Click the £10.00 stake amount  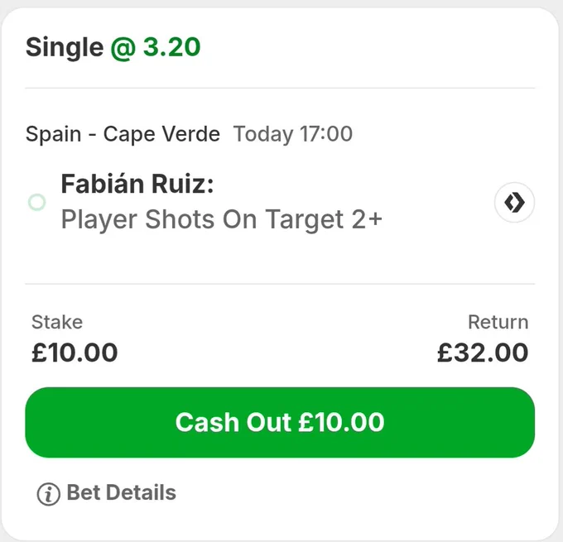(75, 353)
